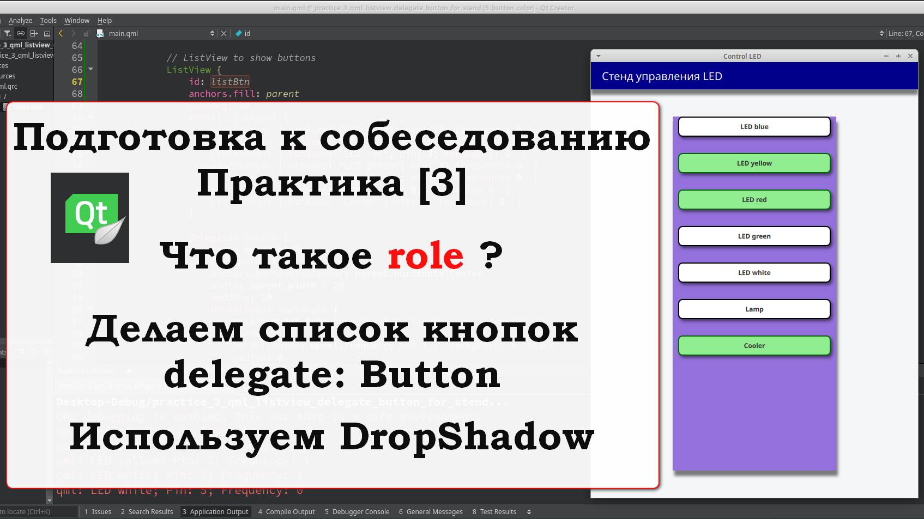Viewport: 924px width, 519px height.
Task: Click the listBtn identifier in code
Action: pos(231,82)
